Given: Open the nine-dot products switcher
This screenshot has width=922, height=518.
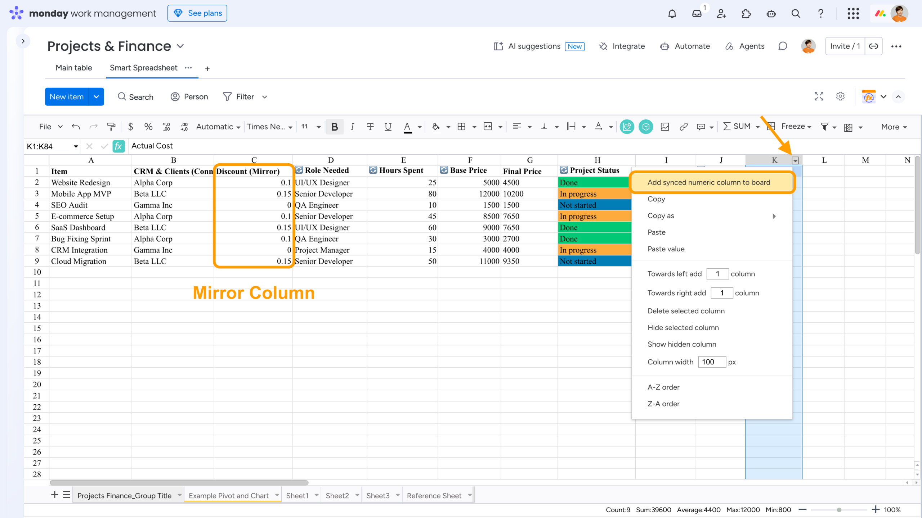Looking at the screenshot, I should 853,14.
